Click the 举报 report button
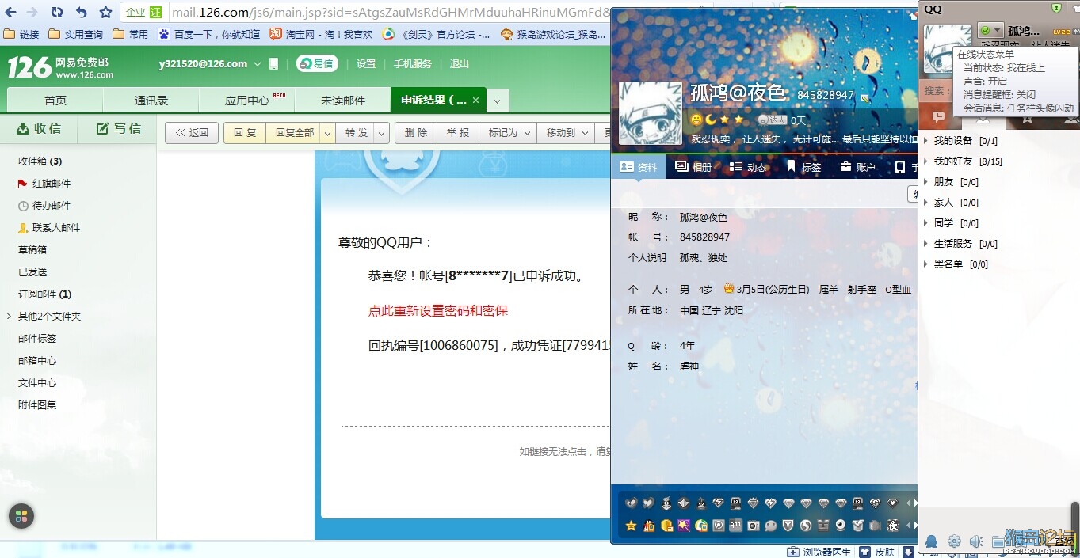 tap(458, 133)
